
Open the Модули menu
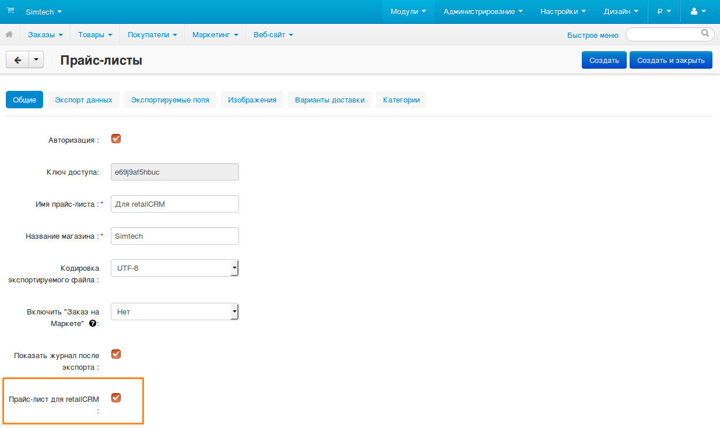(x=408, y=12)
